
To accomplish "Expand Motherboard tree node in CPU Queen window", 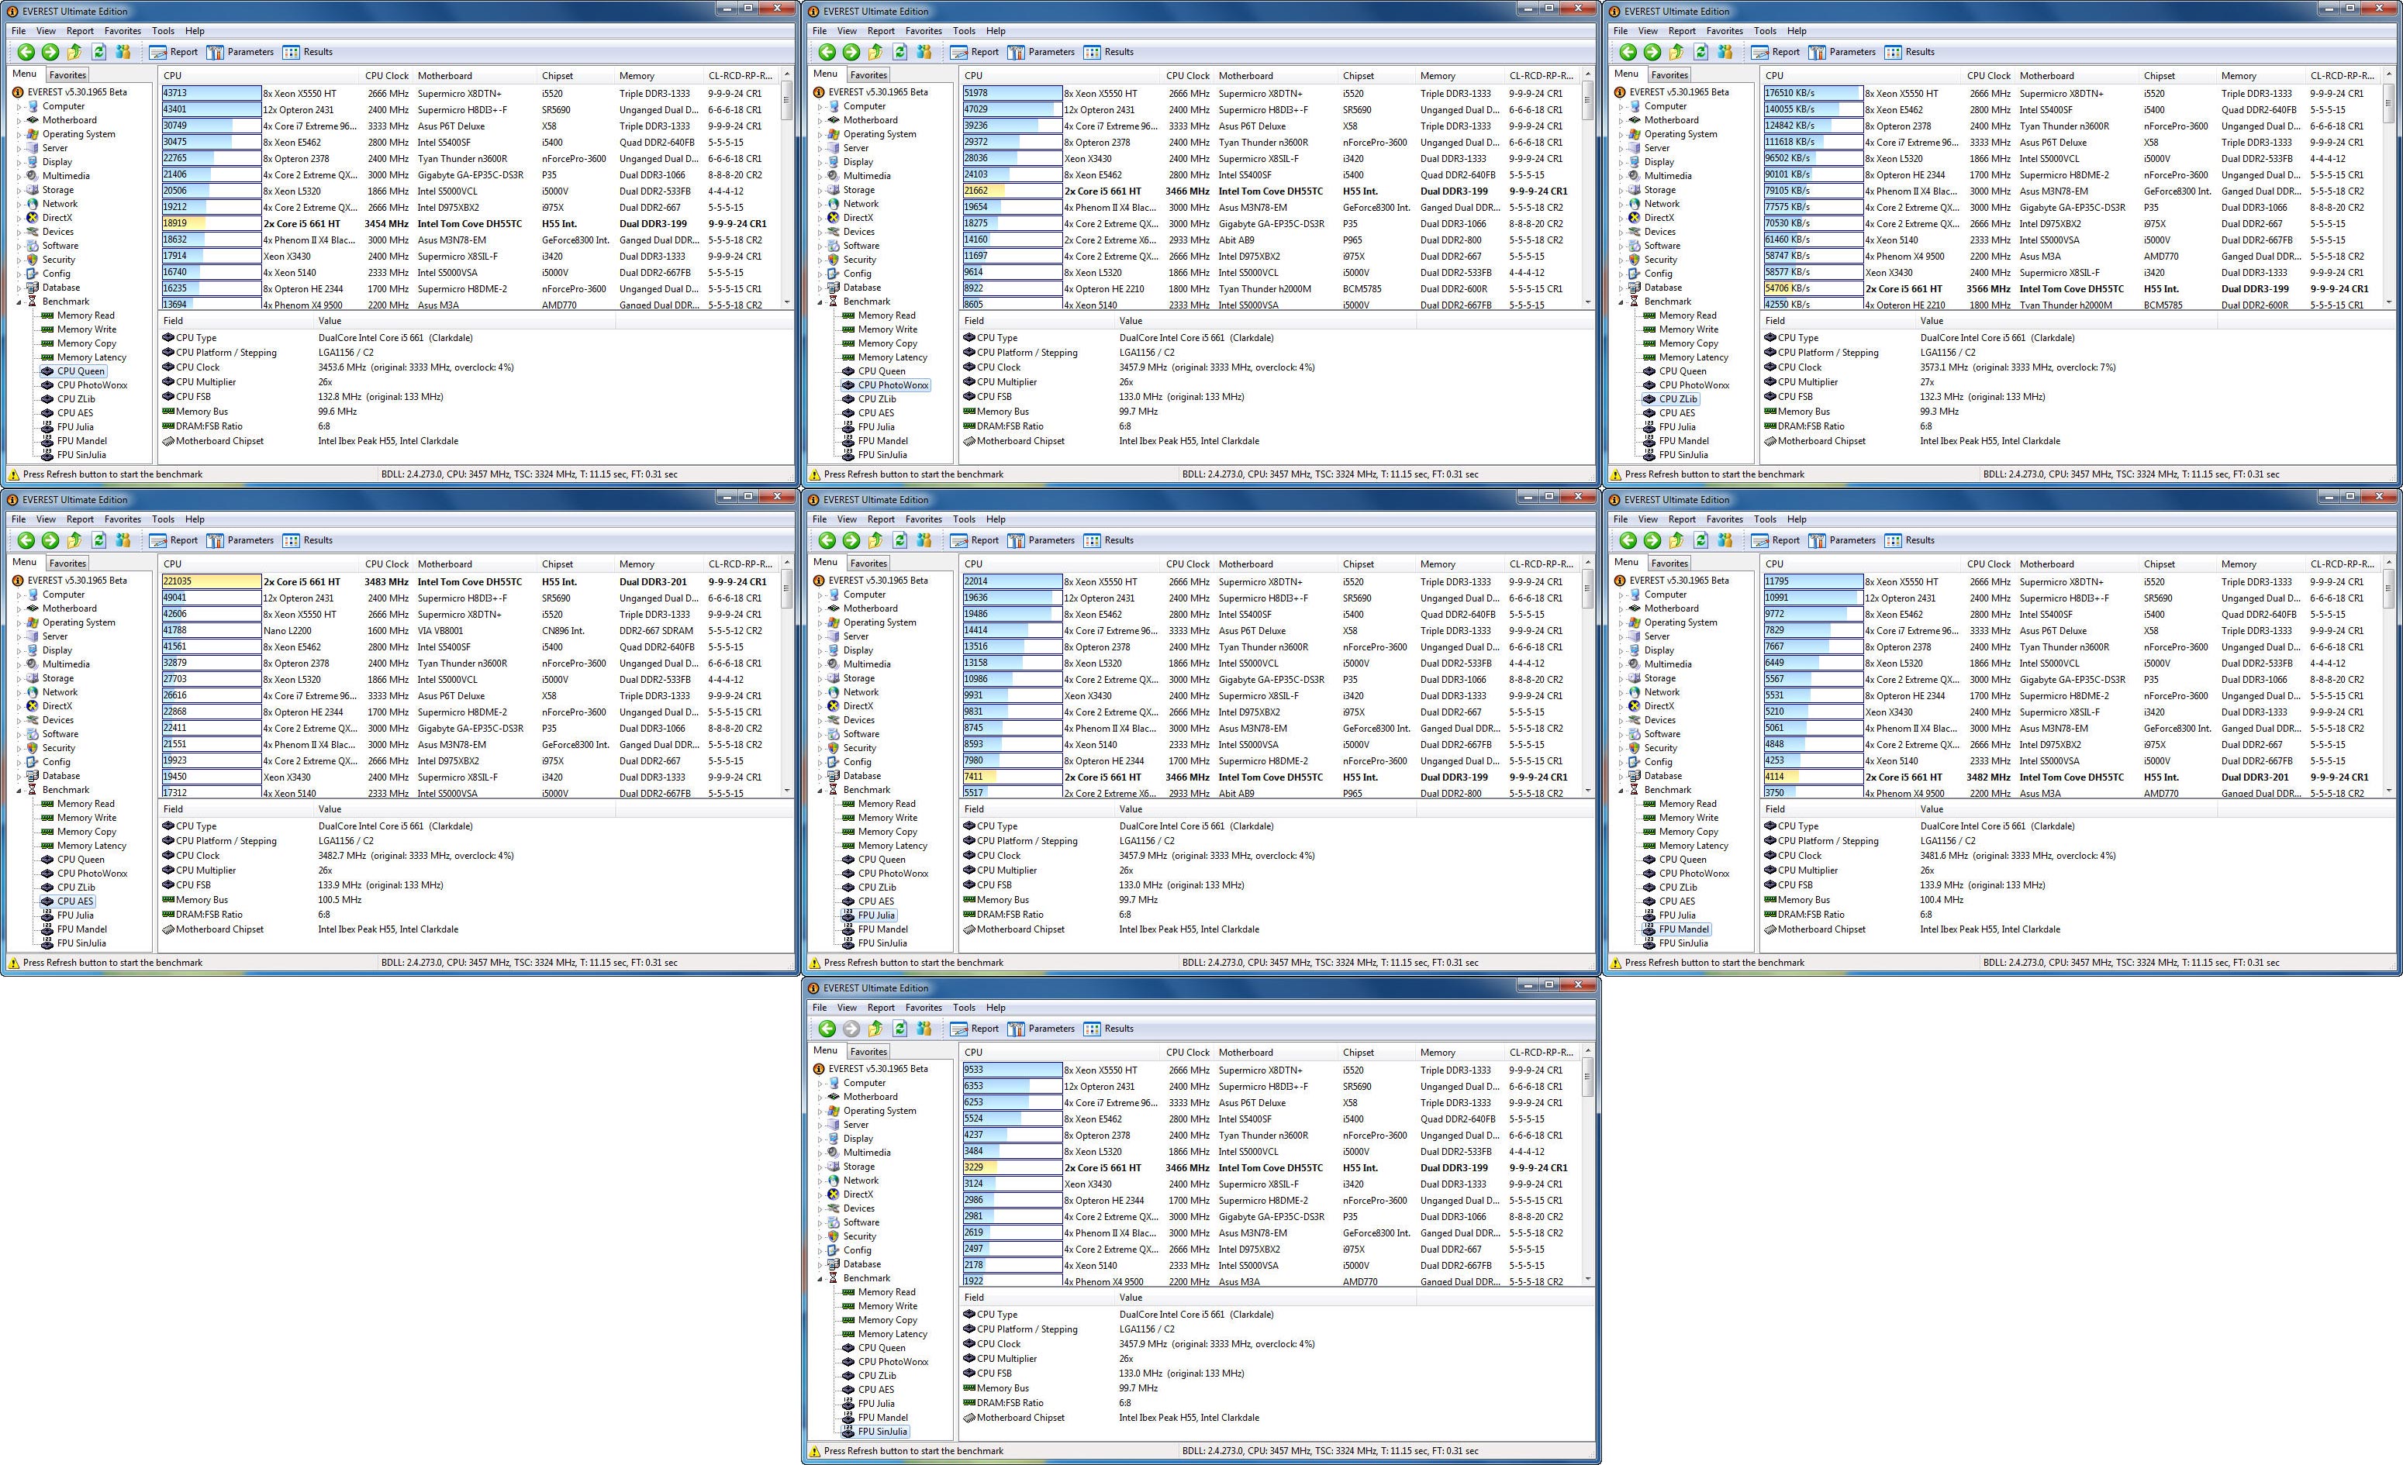I will [19, 121].
